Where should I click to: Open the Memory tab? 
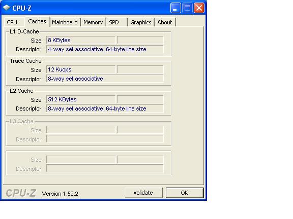(93, 22)
